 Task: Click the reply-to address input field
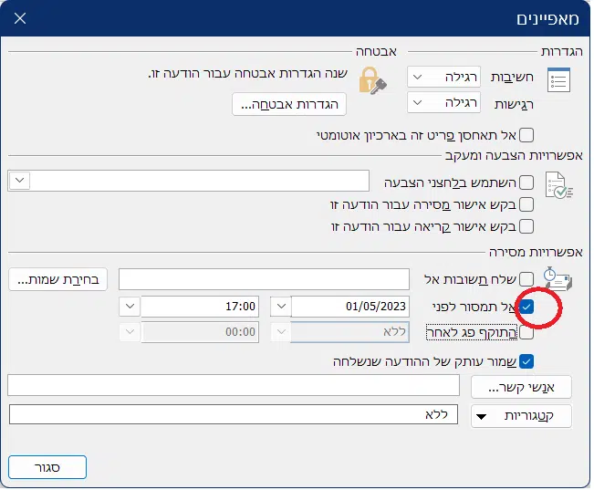(x=264, y=279)
